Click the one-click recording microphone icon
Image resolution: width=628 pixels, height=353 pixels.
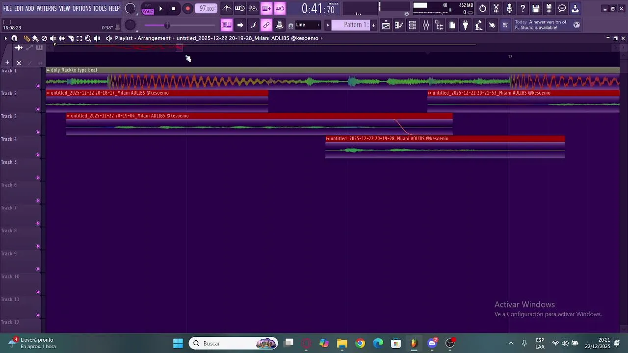coord(510,8)
